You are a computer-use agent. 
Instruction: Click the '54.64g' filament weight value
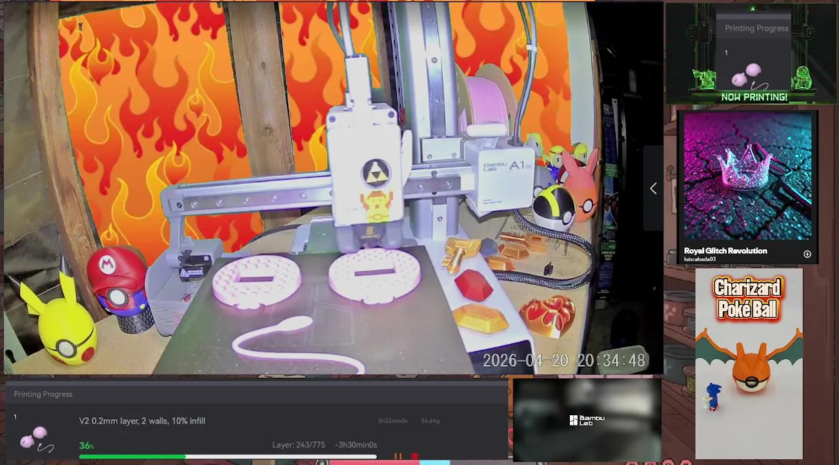point(430,421)
